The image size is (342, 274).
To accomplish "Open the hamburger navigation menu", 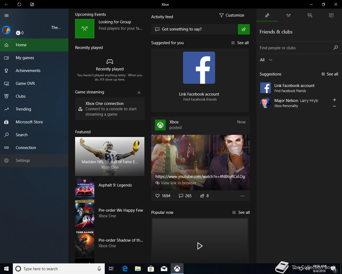I will 7,16.
